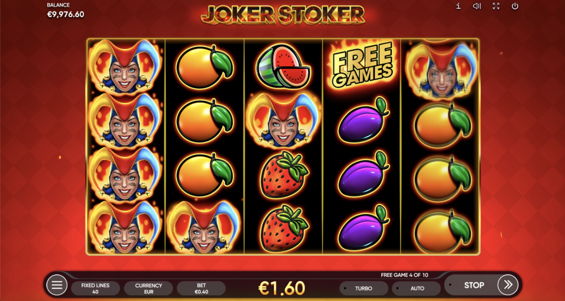Click the Free Game 4 of 10 counter

404,275
